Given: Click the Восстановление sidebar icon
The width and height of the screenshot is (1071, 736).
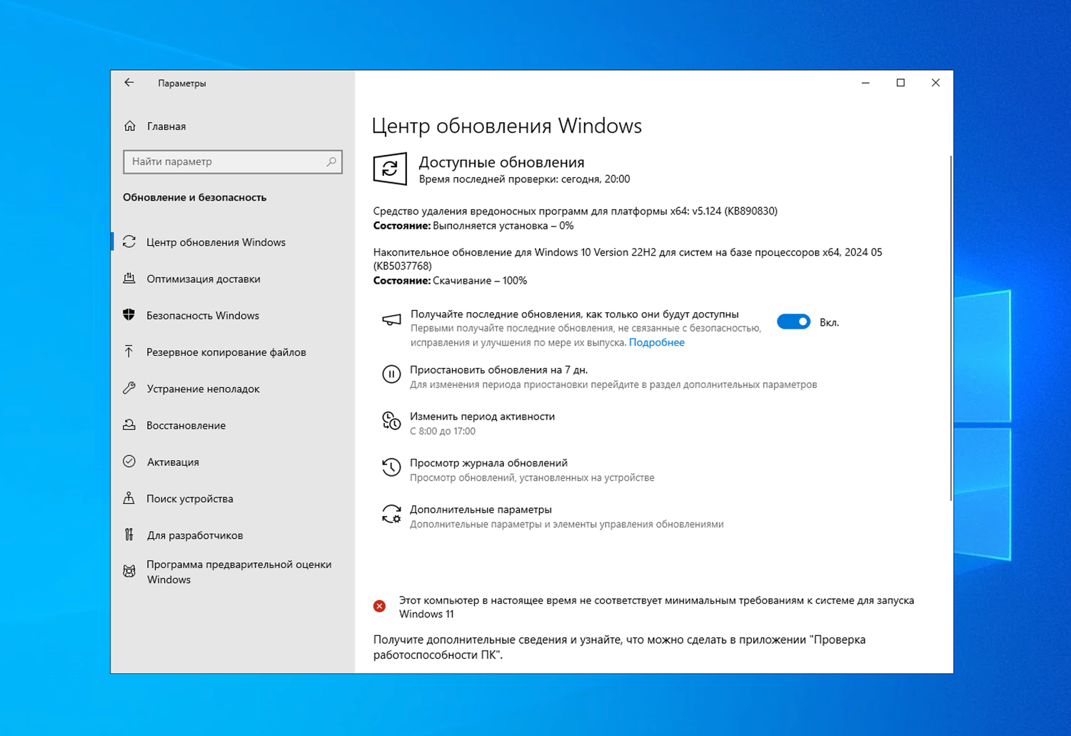Looking at the screenshot, I should tap(129, 425).
